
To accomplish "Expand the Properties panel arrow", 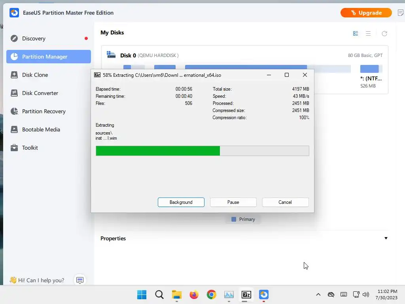I will tap(386, 238).
